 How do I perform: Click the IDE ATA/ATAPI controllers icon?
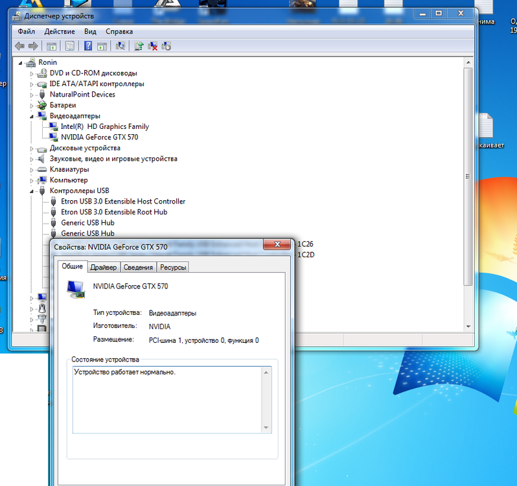42,84
